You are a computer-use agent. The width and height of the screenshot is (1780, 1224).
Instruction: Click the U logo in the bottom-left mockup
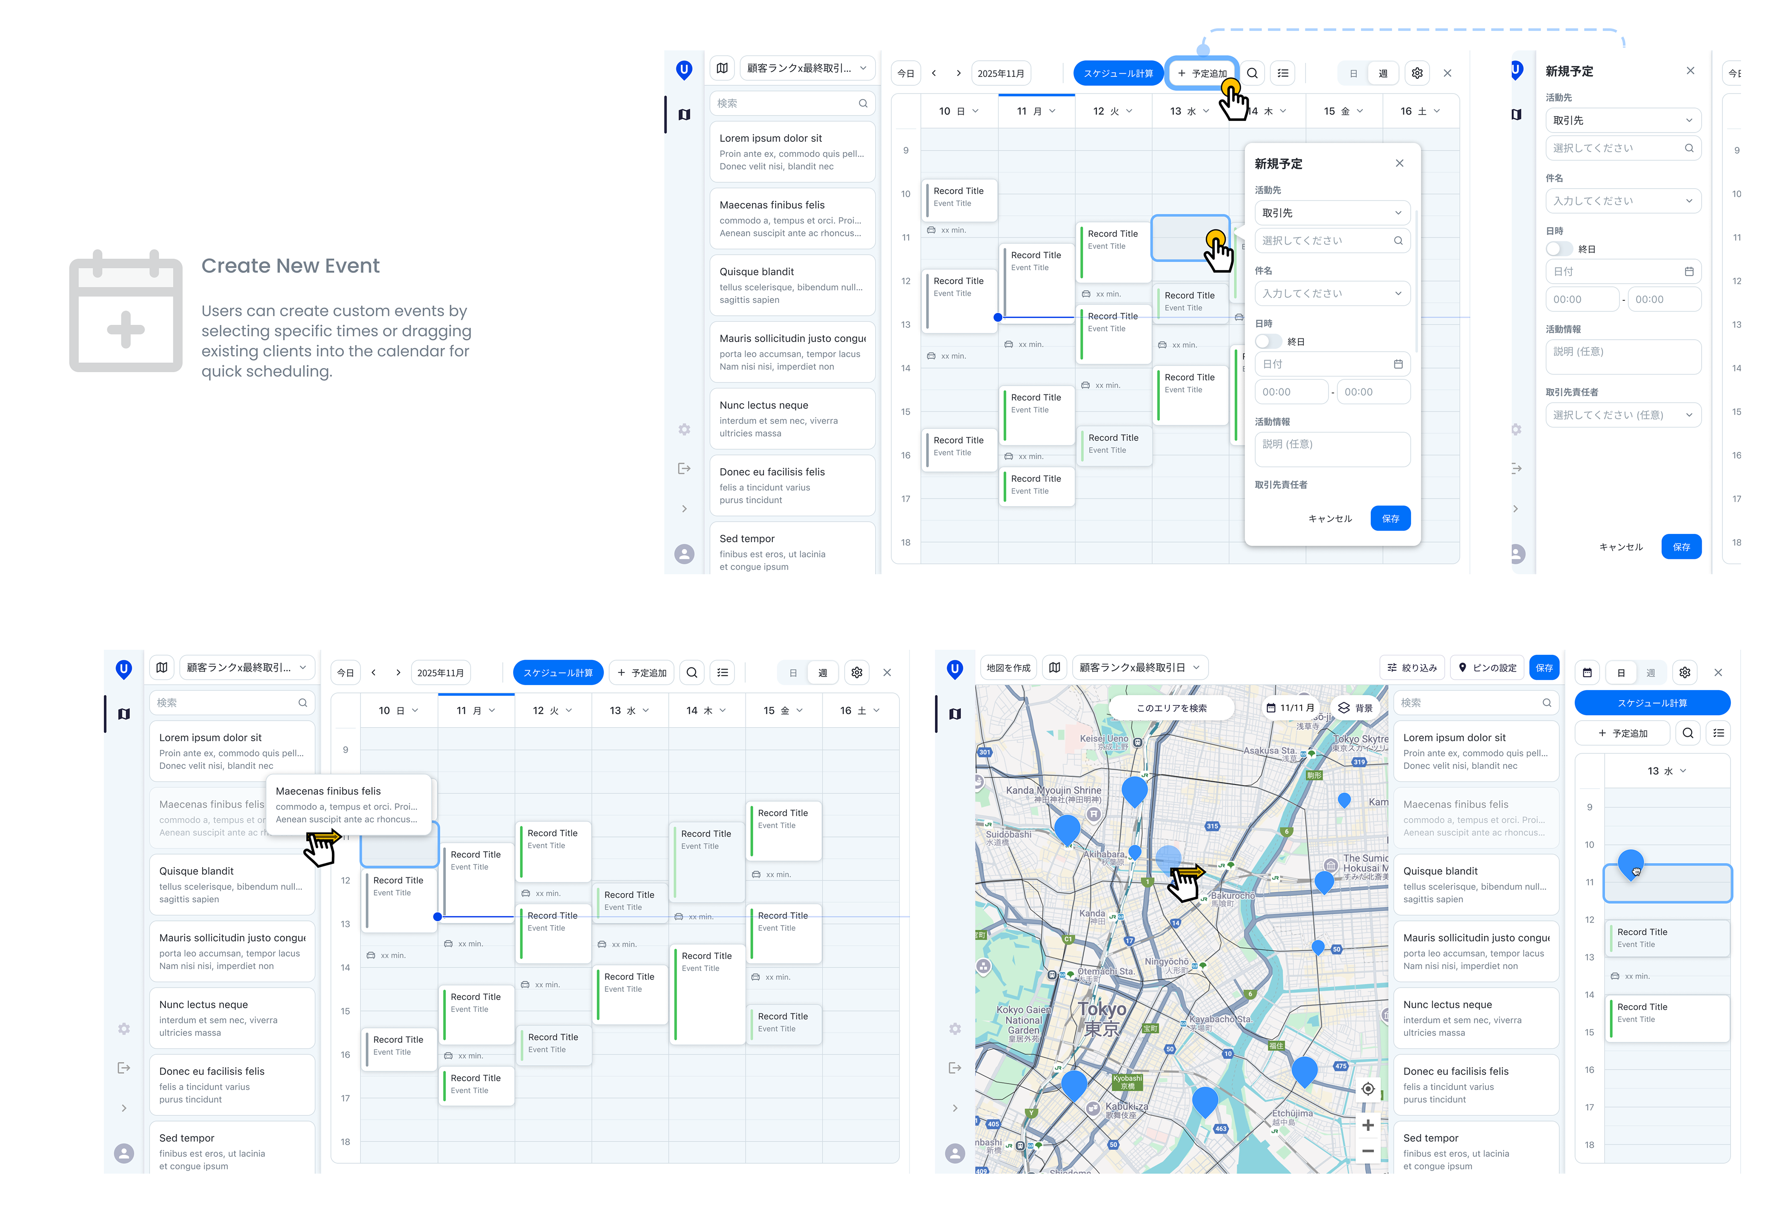click(123, 670)
